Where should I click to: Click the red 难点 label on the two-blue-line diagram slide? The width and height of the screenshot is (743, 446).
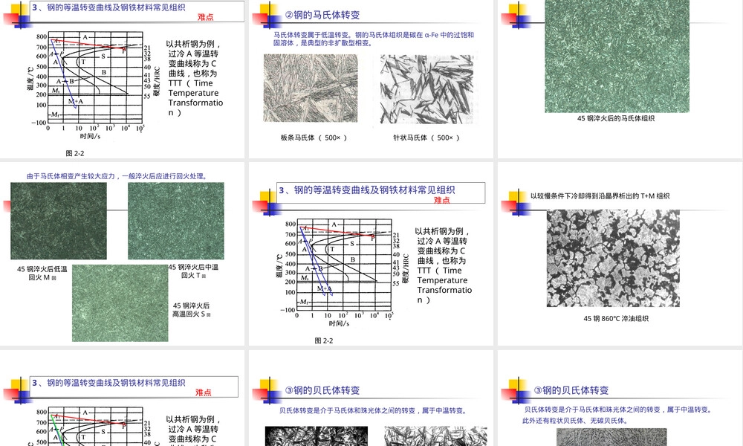pyautogui.click(x=441, y=201)
